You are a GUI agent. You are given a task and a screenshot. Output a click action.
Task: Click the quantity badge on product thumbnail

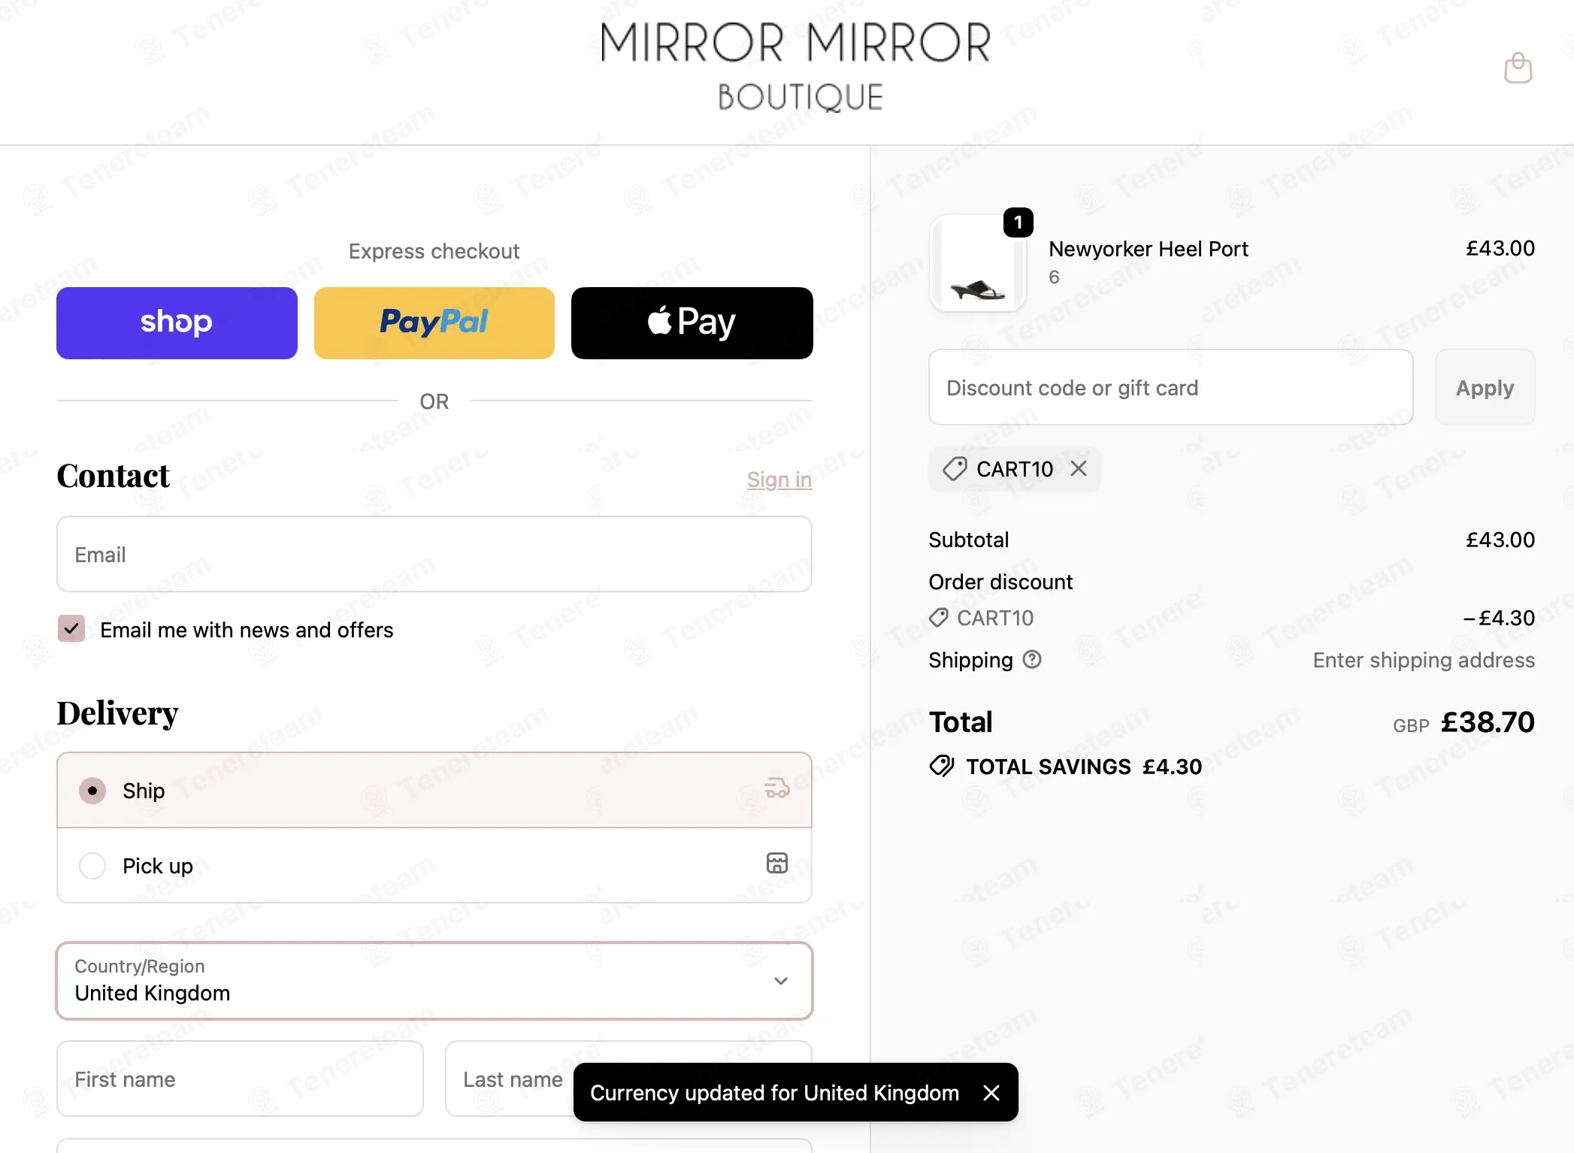(x=1018, y=222)
